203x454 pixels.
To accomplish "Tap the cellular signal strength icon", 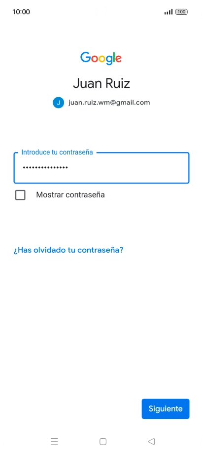I will click(x=169, y=12).
